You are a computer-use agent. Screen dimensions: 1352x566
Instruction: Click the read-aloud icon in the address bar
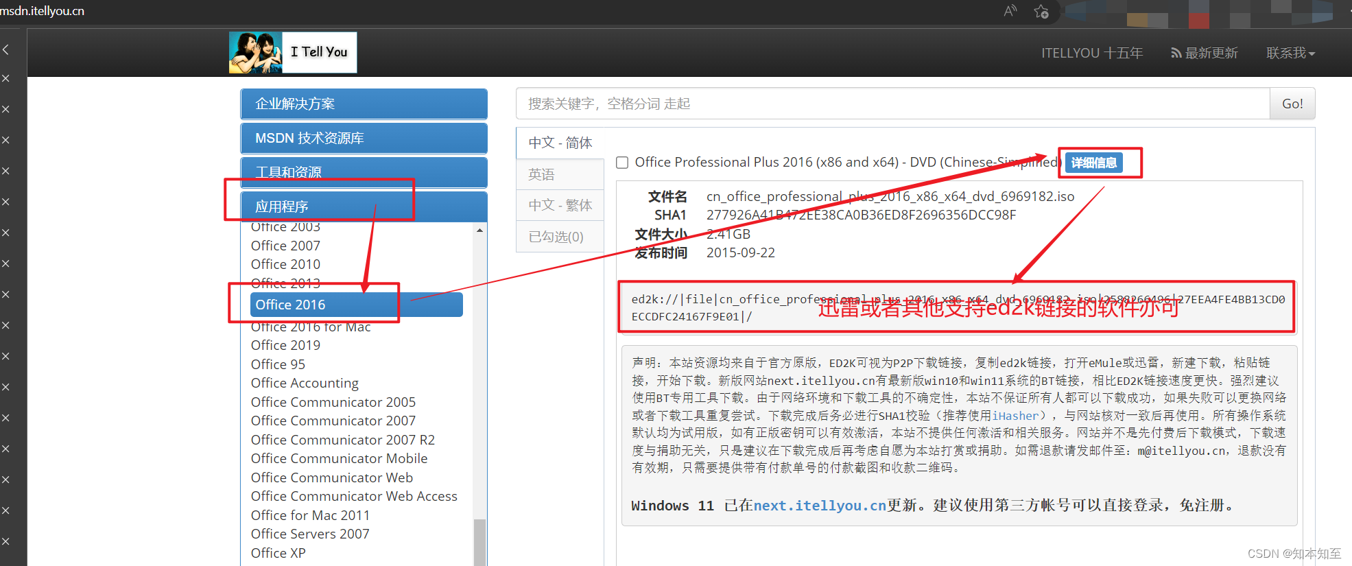1010,11
